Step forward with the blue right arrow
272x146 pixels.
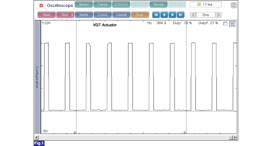pyautogui.click(x=173, y=15)
